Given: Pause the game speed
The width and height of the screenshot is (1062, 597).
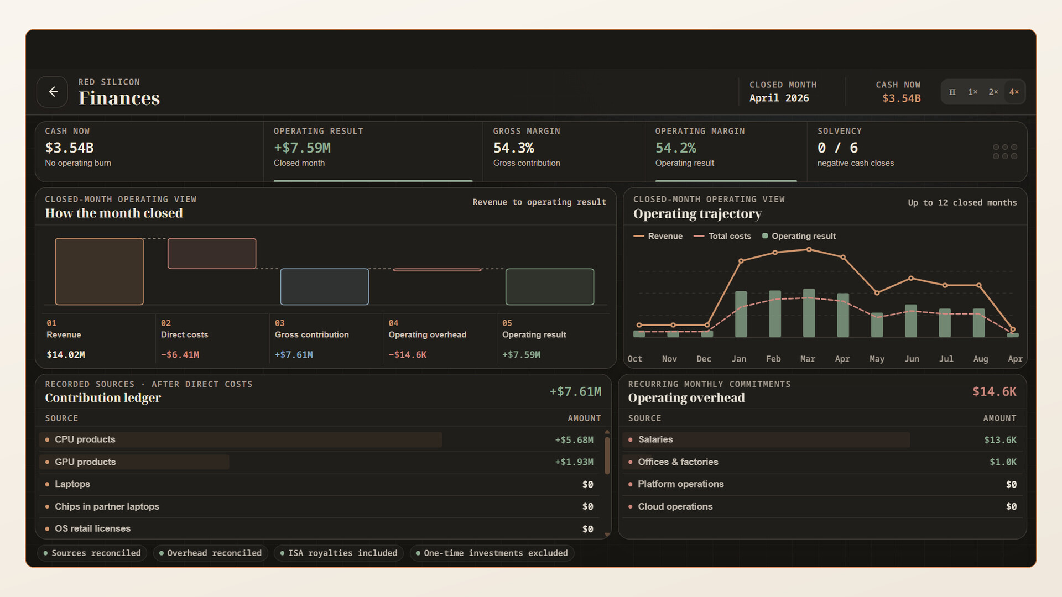Looking at the screenshot, I should [x=952, y=92].
